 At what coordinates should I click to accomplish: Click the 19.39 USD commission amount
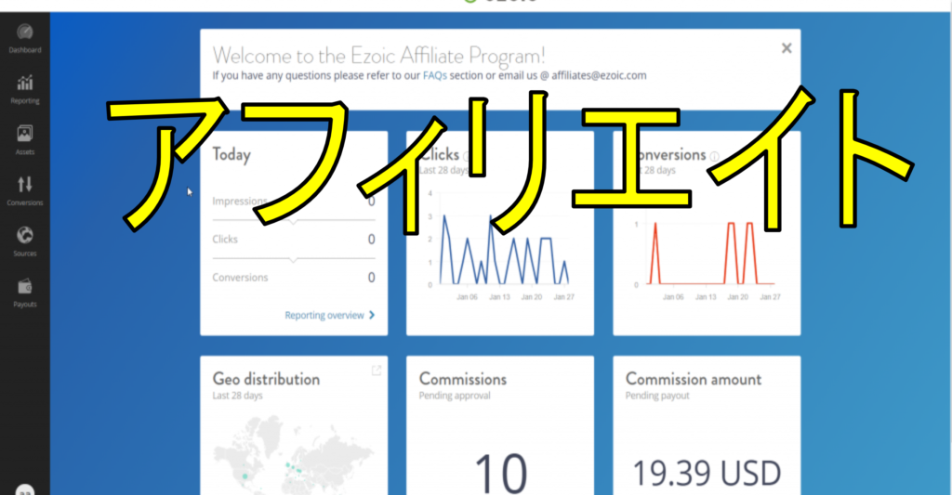[x=707, y=474]
